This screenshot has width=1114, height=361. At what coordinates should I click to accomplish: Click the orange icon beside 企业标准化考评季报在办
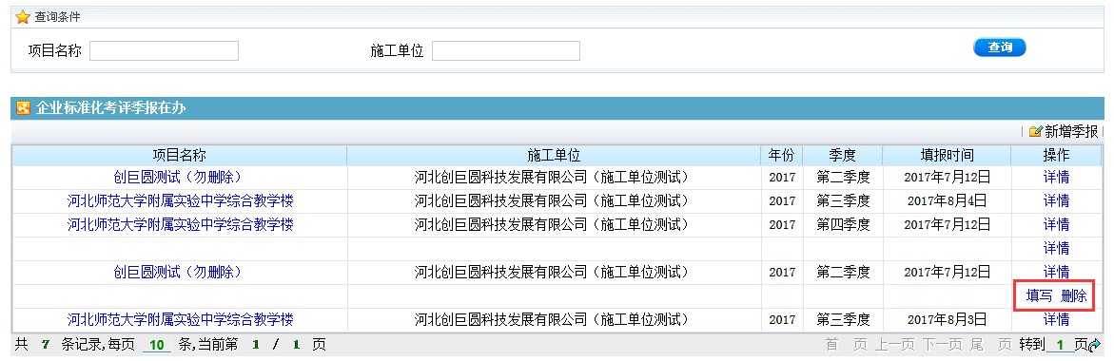click(x=24, y=108)
